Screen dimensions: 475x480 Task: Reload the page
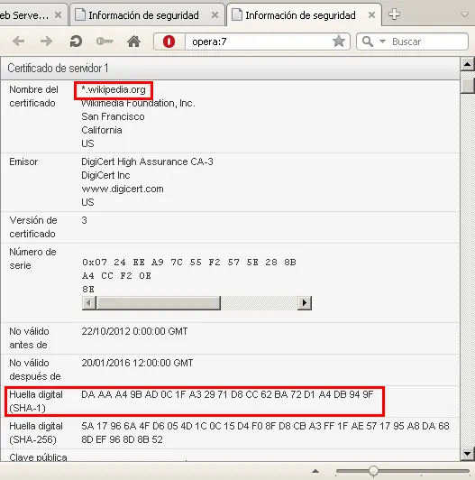pyautogui.click(x=76, y=41)
